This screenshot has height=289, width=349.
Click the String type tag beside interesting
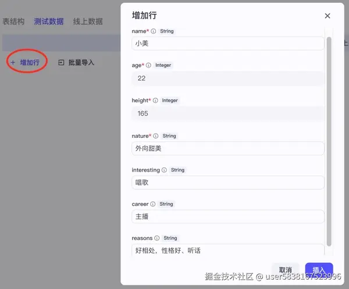pyautogui.click(x=177, y=170)
